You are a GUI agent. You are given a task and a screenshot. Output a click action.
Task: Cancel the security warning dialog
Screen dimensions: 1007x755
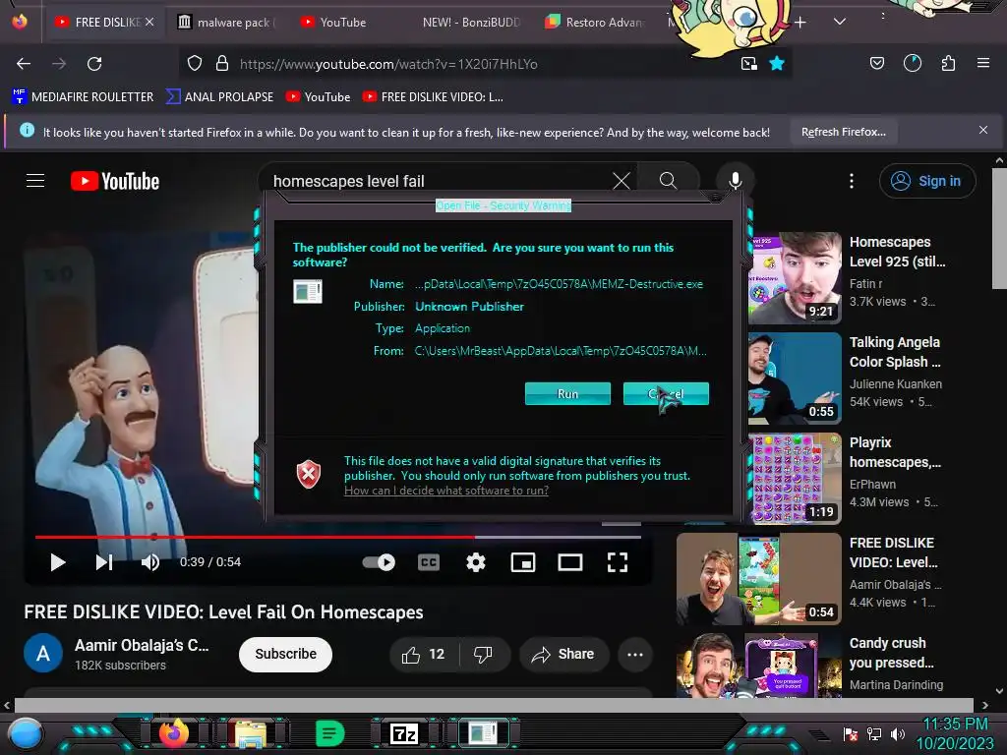(666, 393)
